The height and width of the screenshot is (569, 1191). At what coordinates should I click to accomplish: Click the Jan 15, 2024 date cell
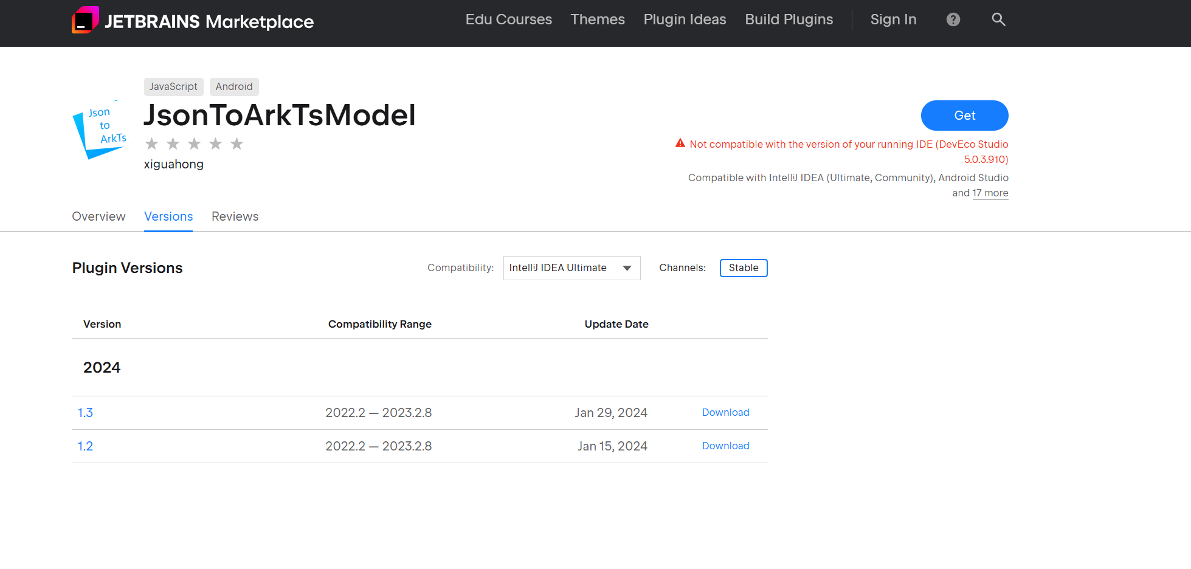tap(612, 446)
